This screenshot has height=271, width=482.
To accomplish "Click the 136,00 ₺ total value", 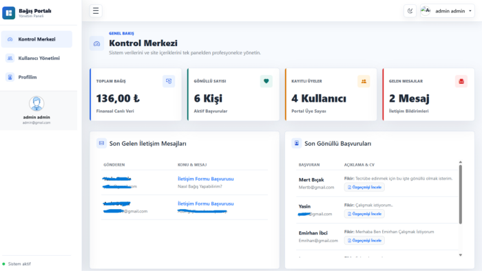I will coord(118,98).
